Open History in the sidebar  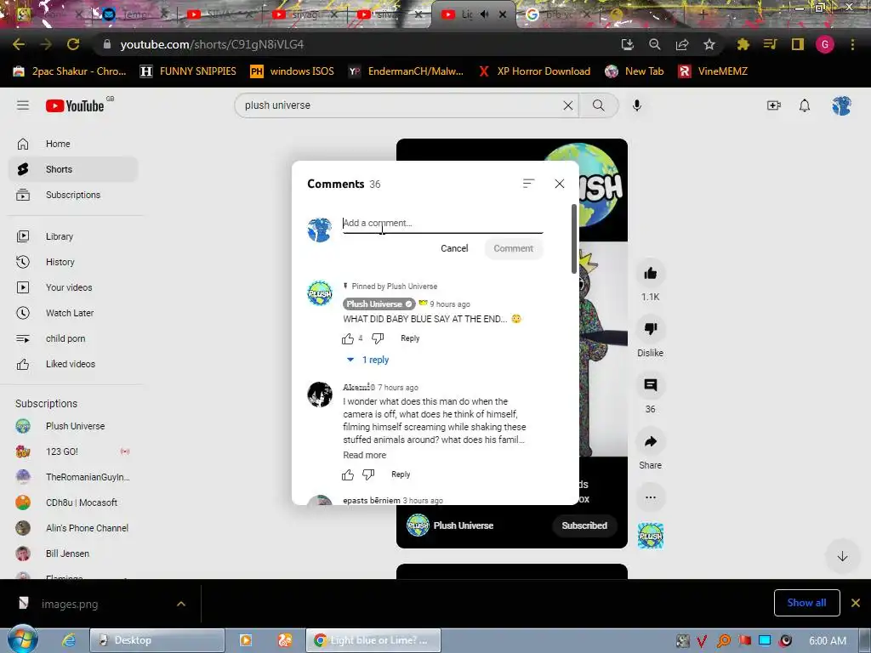tap(73, 262)
